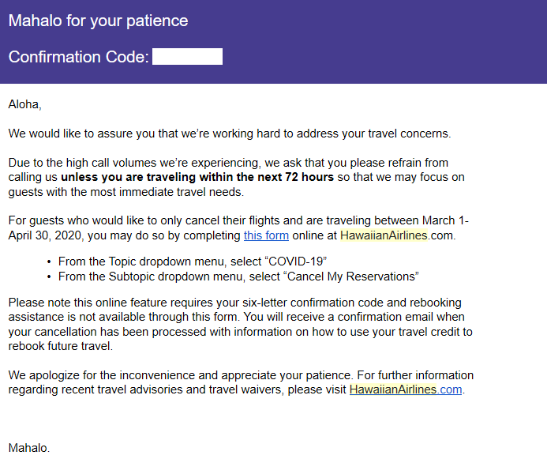
Task: Click the bullet dot before the Topic dropdown line
Action: click(49, 261)
